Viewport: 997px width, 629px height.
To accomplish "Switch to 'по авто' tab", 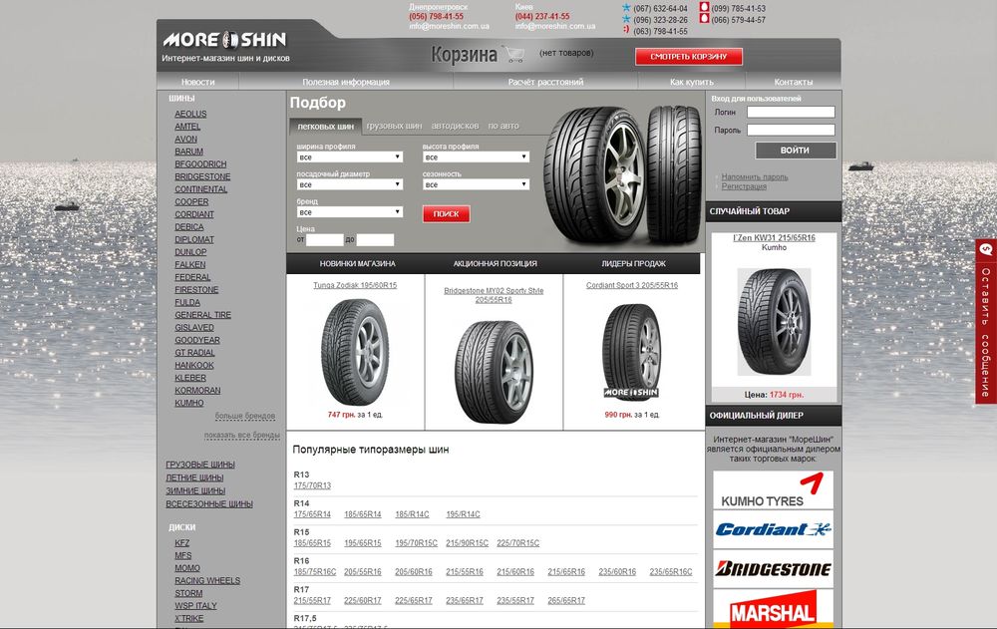I will click(503, 126).
